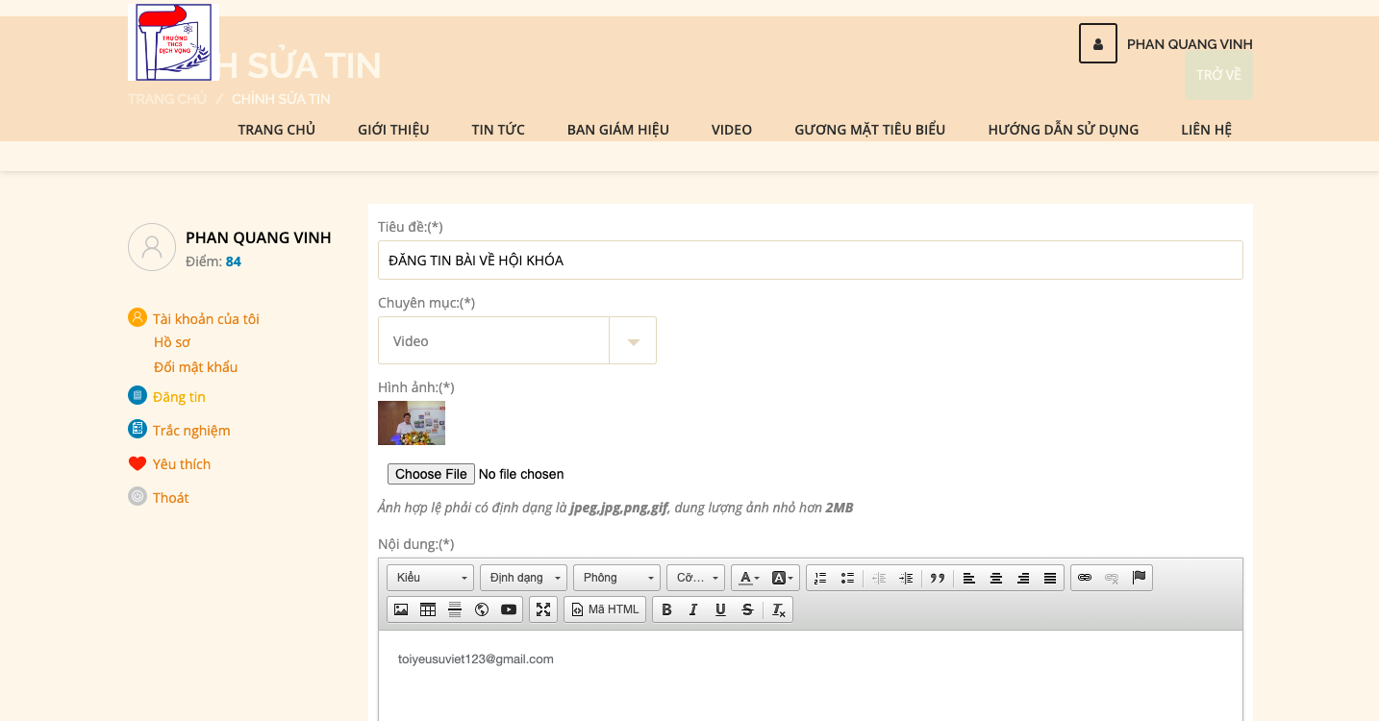1379x721 pixels.
Task: Open the Chuyên mục Video dropdown
Action: coord(517,340)
